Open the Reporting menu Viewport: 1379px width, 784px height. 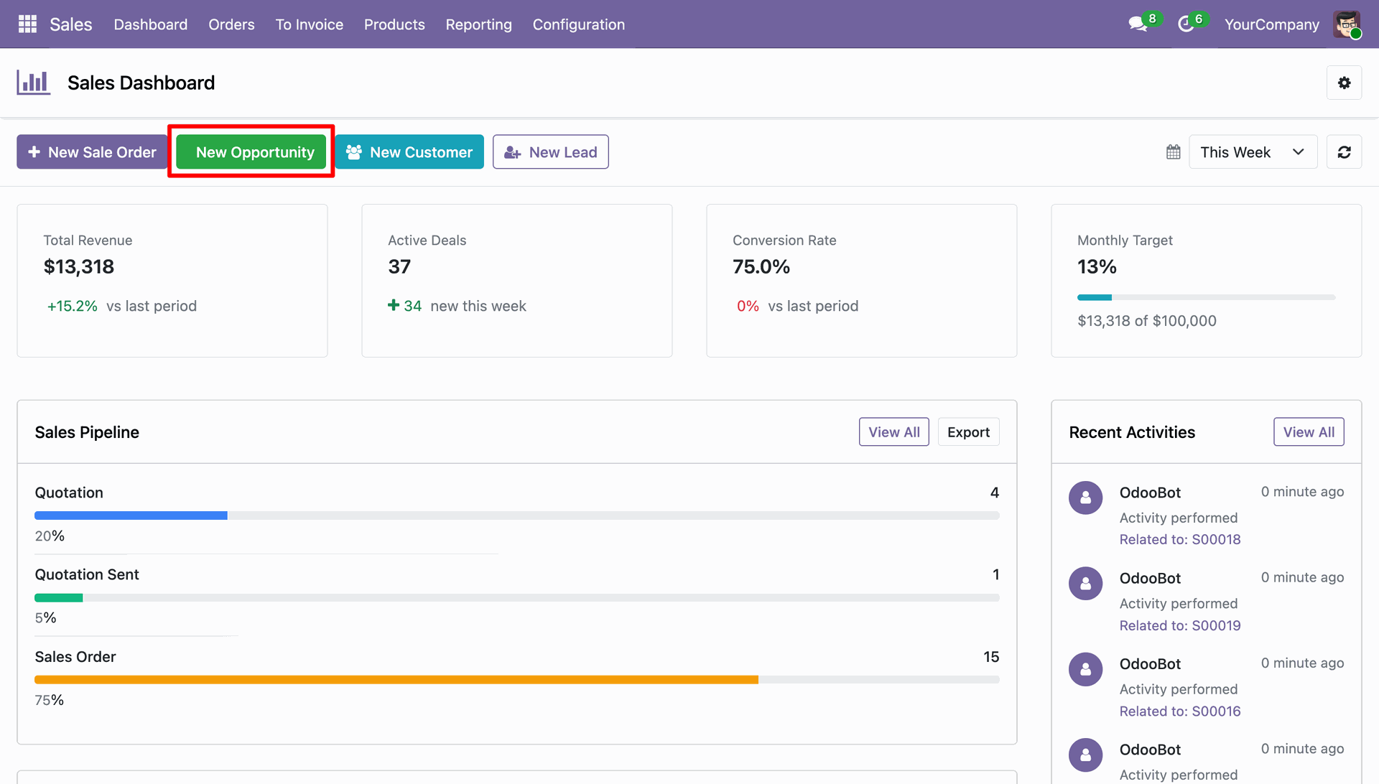tap(478, 24)
